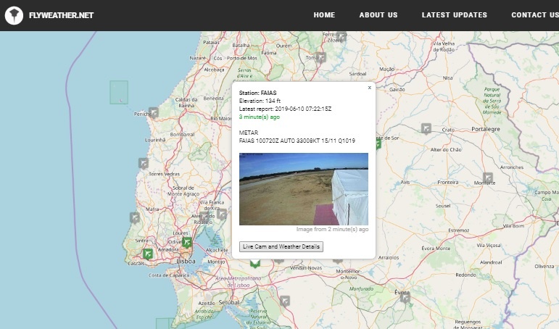Click the FAIAS 100720Z METAR string
This screenshot has height=329, width=559.
tap(297, 141)
